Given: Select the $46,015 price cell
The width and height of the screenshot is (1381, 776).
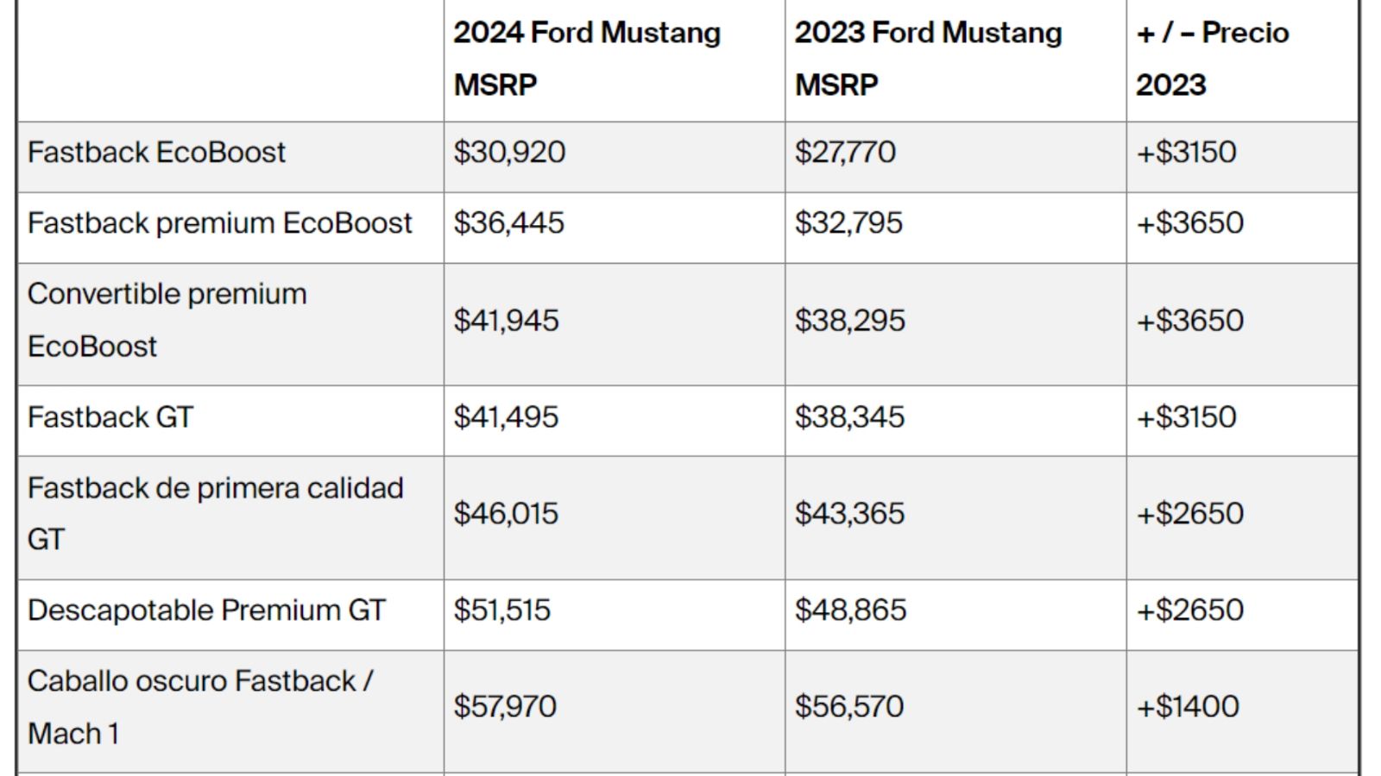Looking at the screenshot, I should [506, 514].
